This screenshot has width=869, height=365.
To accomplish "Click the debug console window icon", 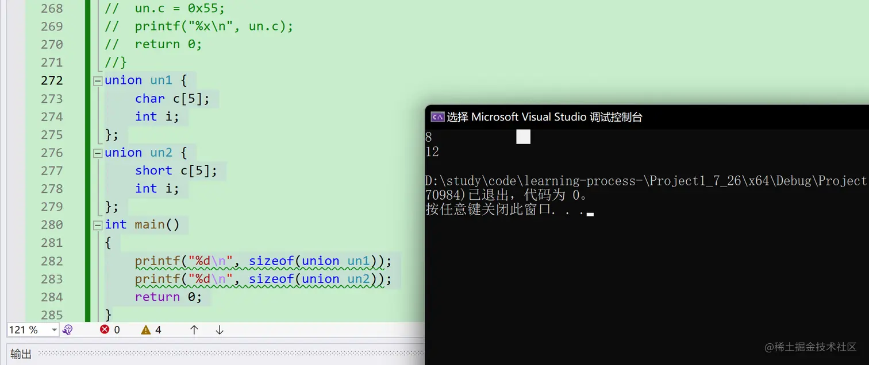I will click(x=437, y=117).
